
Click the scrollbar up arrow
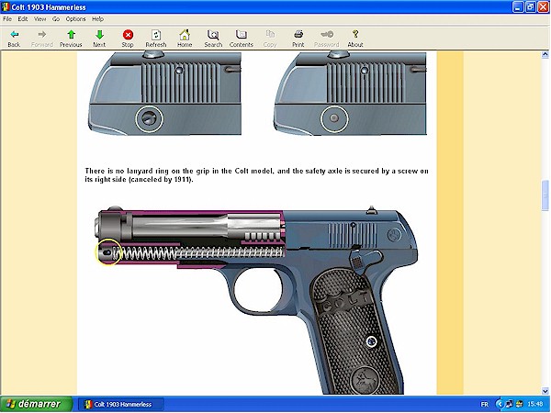tap(545, 54)
